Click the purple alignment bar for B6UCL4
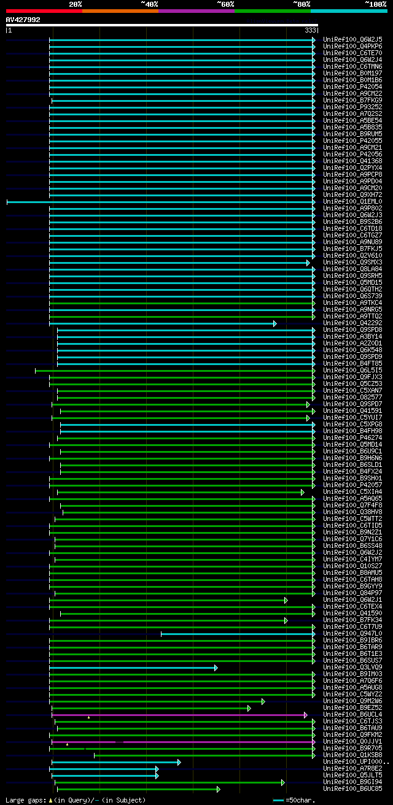393x805 pixels. [x=179, y=714]
